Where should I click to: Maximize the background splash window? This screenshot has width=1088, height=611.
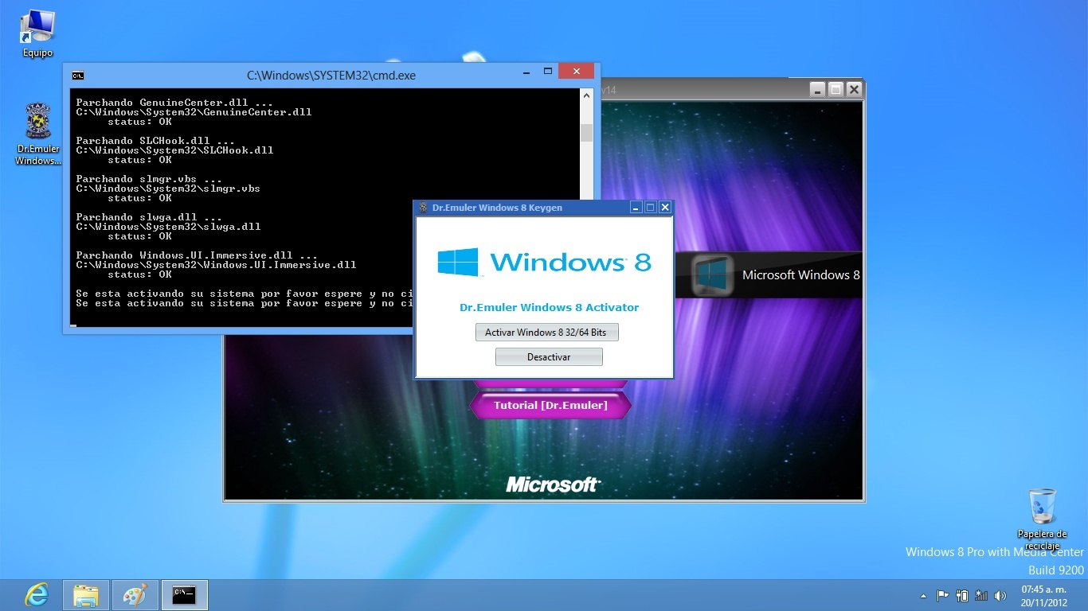tap(836, 90)
